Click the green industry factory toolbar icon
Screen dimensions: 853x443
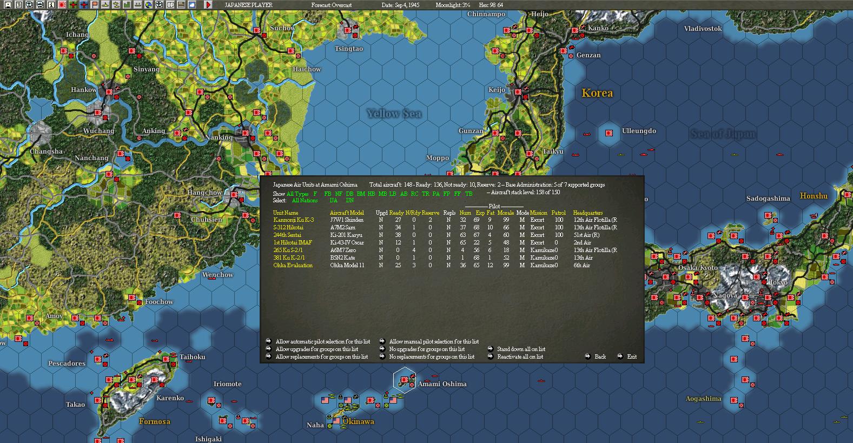[127, 5]
